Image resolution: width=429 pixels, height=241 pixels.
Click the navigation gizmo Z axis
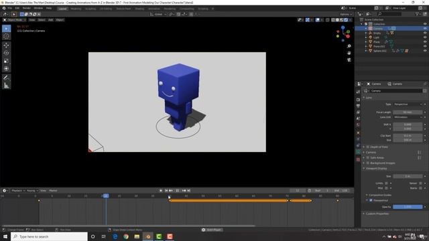[x=343, y=27]
